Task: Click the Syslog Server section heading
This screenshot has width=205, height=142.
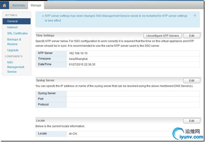Action: pos(45,80)
